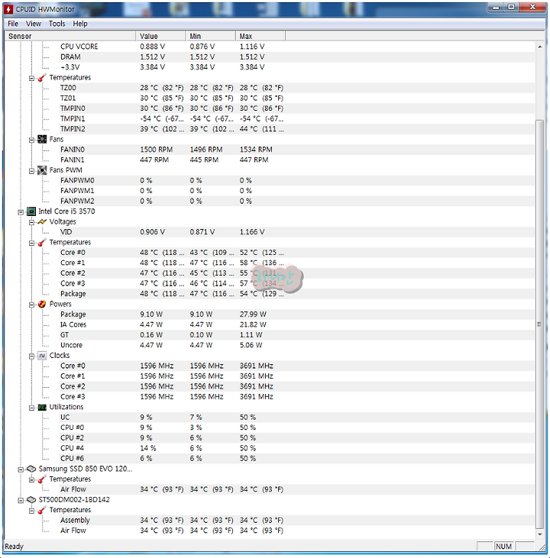Collapse the Utilizations group
The height and width of the screenshot is (558, 550).
(x=32, y=408)
